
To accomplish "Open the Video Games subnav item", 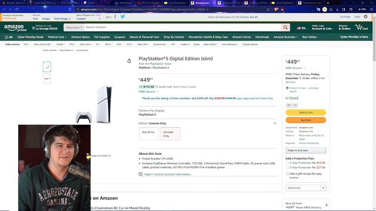I will click(12, 45).
